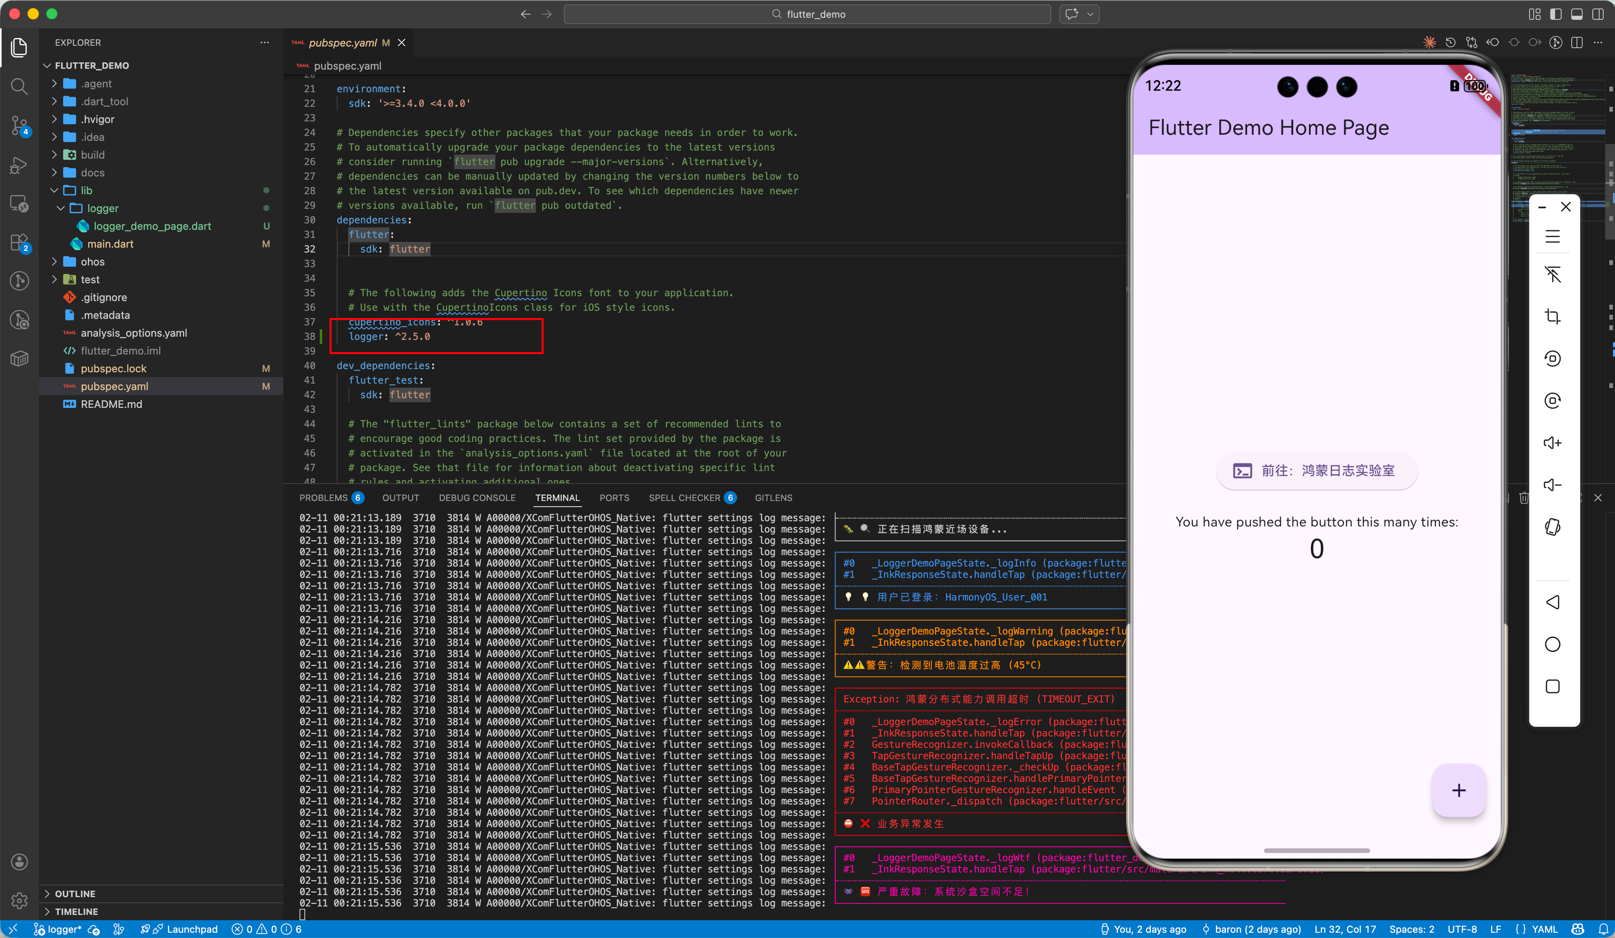The image size is (1615, 938).
Task: Open the Run and Debug view
Action: coord(19,165)
